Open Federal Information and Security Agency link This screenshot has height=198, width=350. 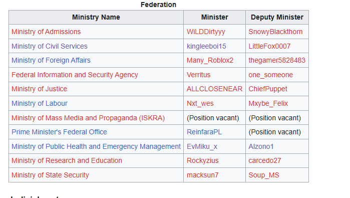(75, 75)
